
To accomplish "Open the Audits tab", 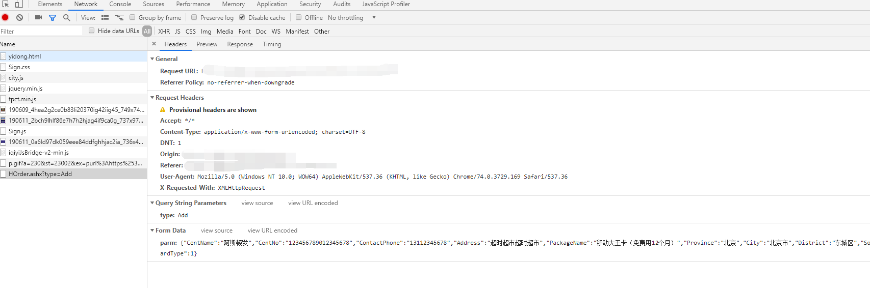I will click(x=342, y=4).
